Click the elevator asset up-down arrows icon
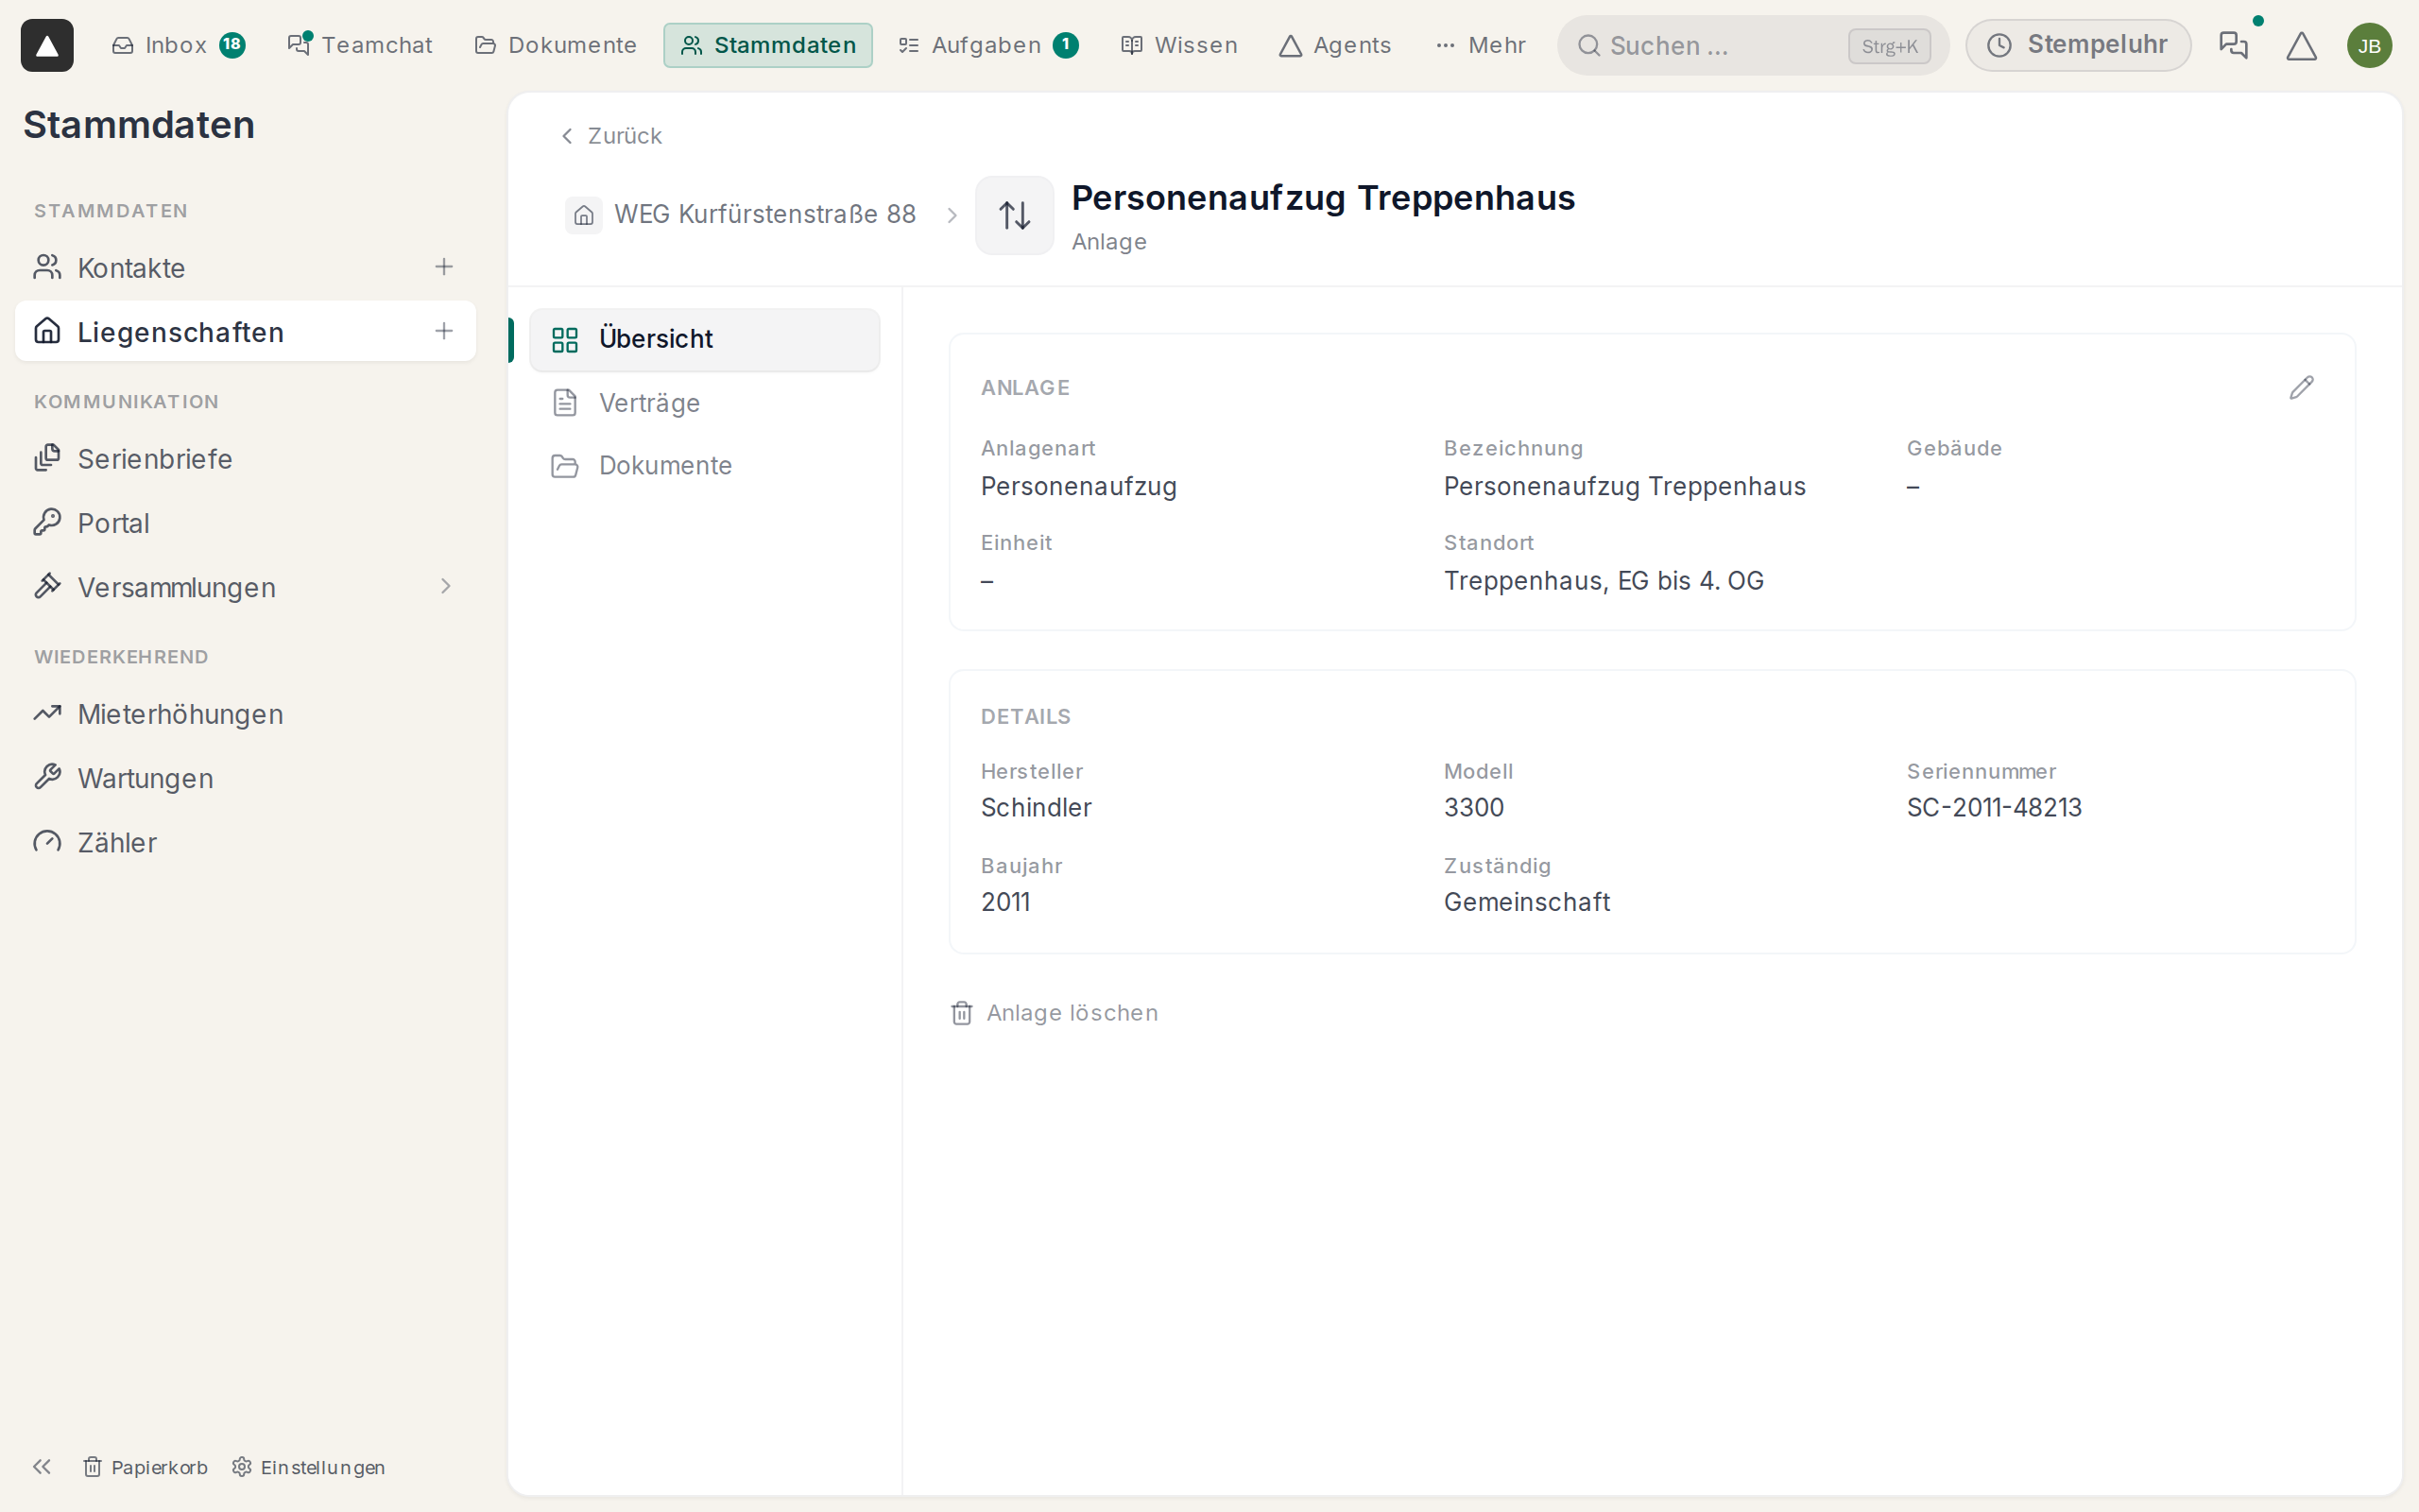This screenshot has width=2419, height=1512. (x=1015, y=215)
